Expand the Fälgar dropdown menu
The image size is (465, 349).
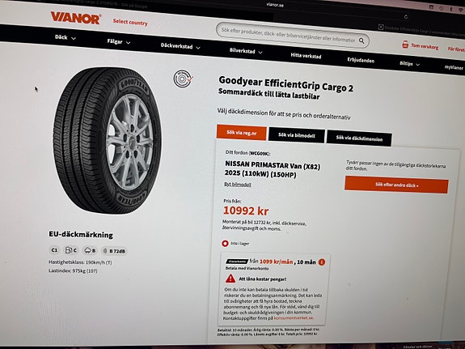click(119, 42)
